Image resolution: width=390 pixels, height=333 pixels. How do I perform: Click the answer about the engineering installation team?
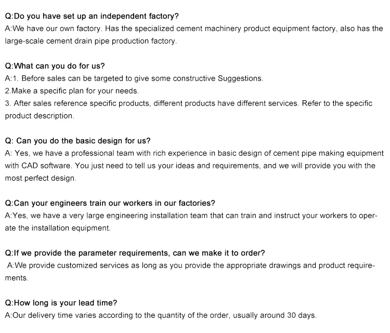pos(191,215)
